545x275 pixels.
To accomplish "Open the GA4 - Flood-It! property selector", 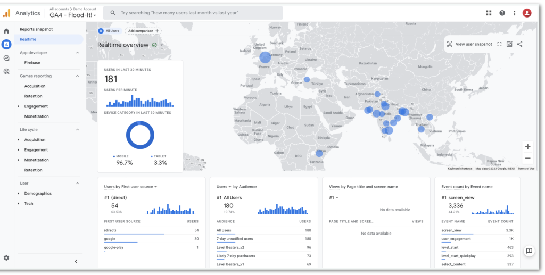I will click(73, 15).
